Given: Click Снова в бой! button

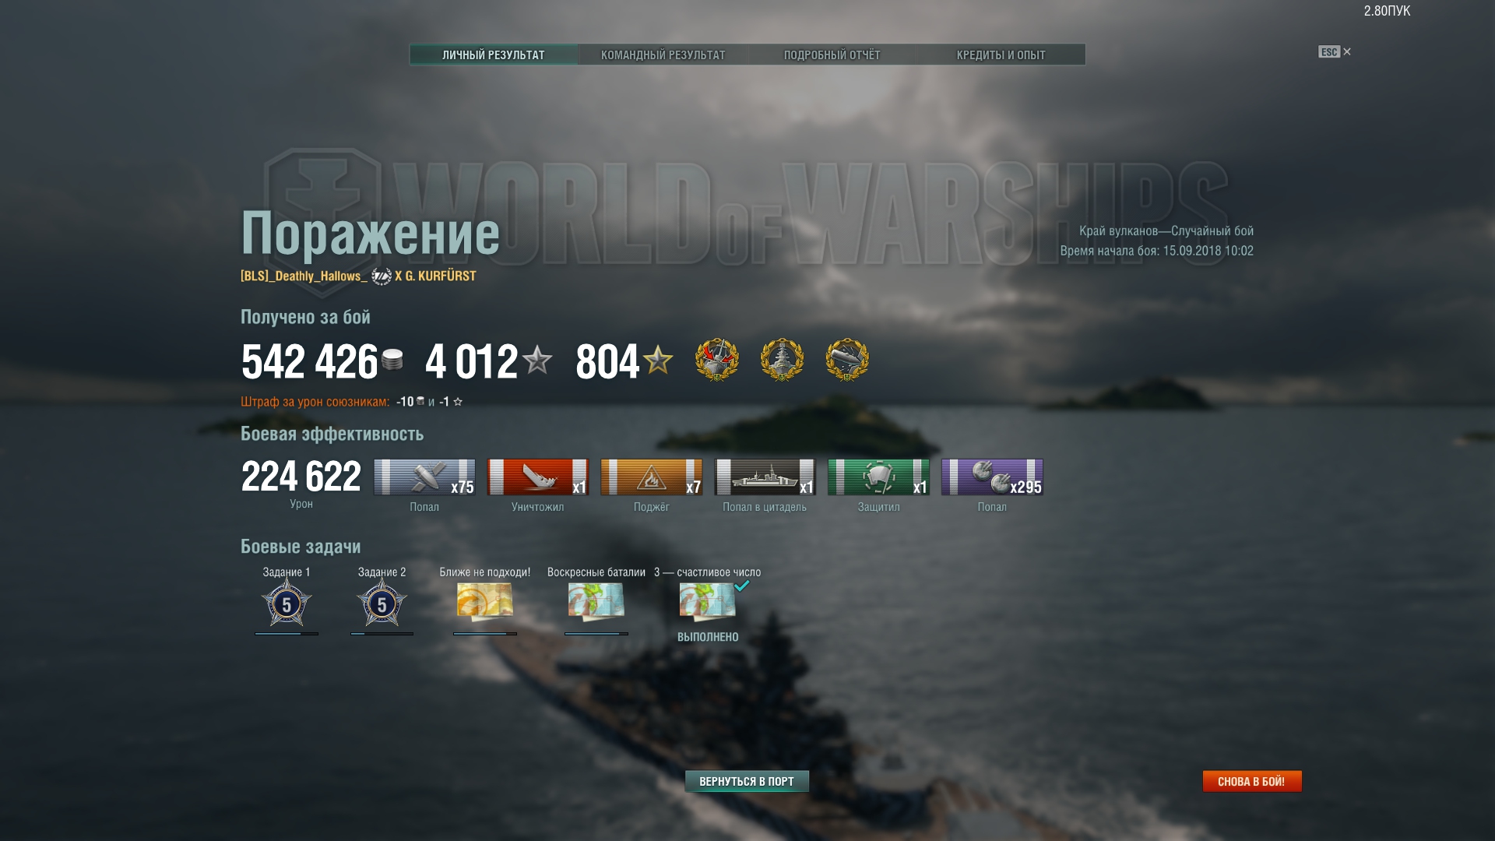Looking at the screenshot, I should pyautogui.click(x=1252, y=781).
